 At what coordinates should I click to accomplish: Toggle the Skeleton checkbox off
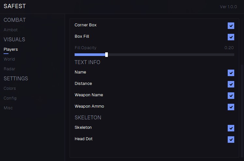231,128
